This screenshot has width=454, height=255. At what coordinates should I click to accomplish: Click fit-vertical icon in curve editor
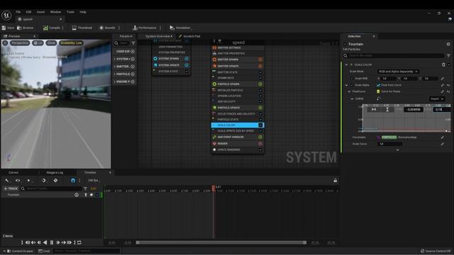(387, 110)
